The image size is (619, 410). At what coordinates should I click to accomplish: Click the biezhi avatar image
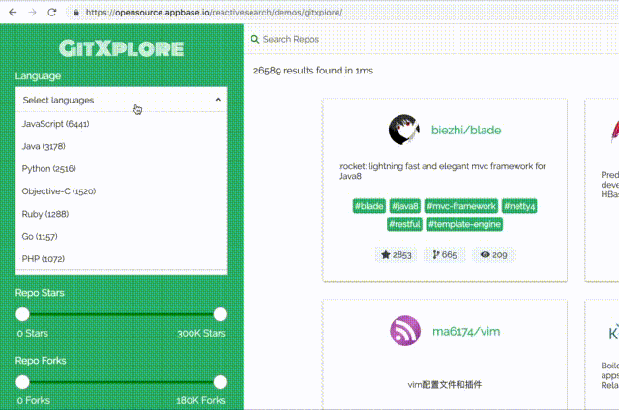tap(404, 130)
